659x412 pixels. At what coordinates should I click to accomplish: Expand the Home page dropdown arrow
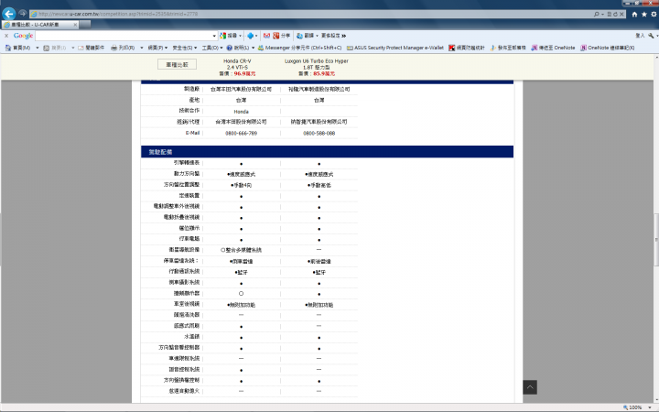37,48
